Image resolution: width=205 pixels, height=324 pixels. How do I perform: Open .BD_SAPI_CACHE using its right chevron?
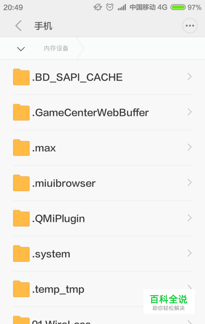pyautogui.click(x=189, y=77)
